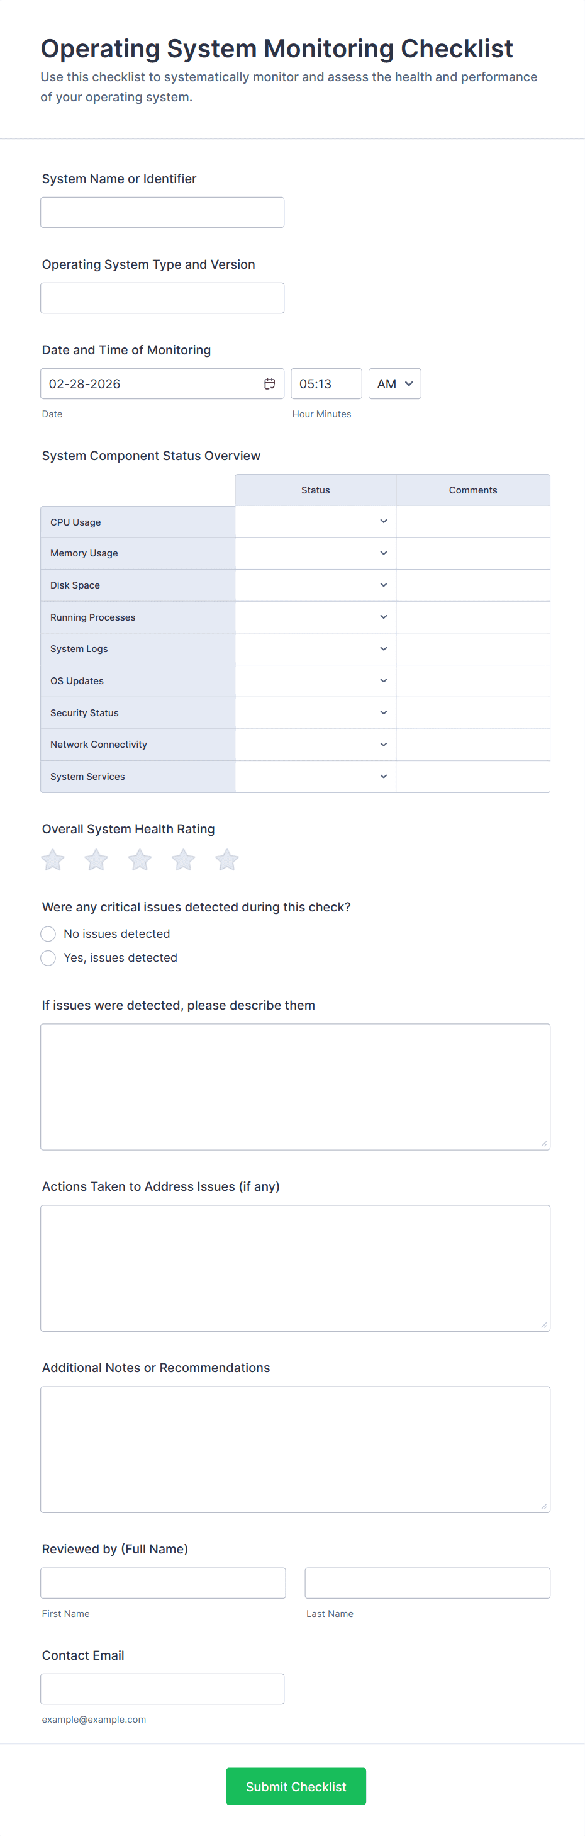Rate system health with third star
This screenshot has width=585, height=1836.
tap(140, 860)
